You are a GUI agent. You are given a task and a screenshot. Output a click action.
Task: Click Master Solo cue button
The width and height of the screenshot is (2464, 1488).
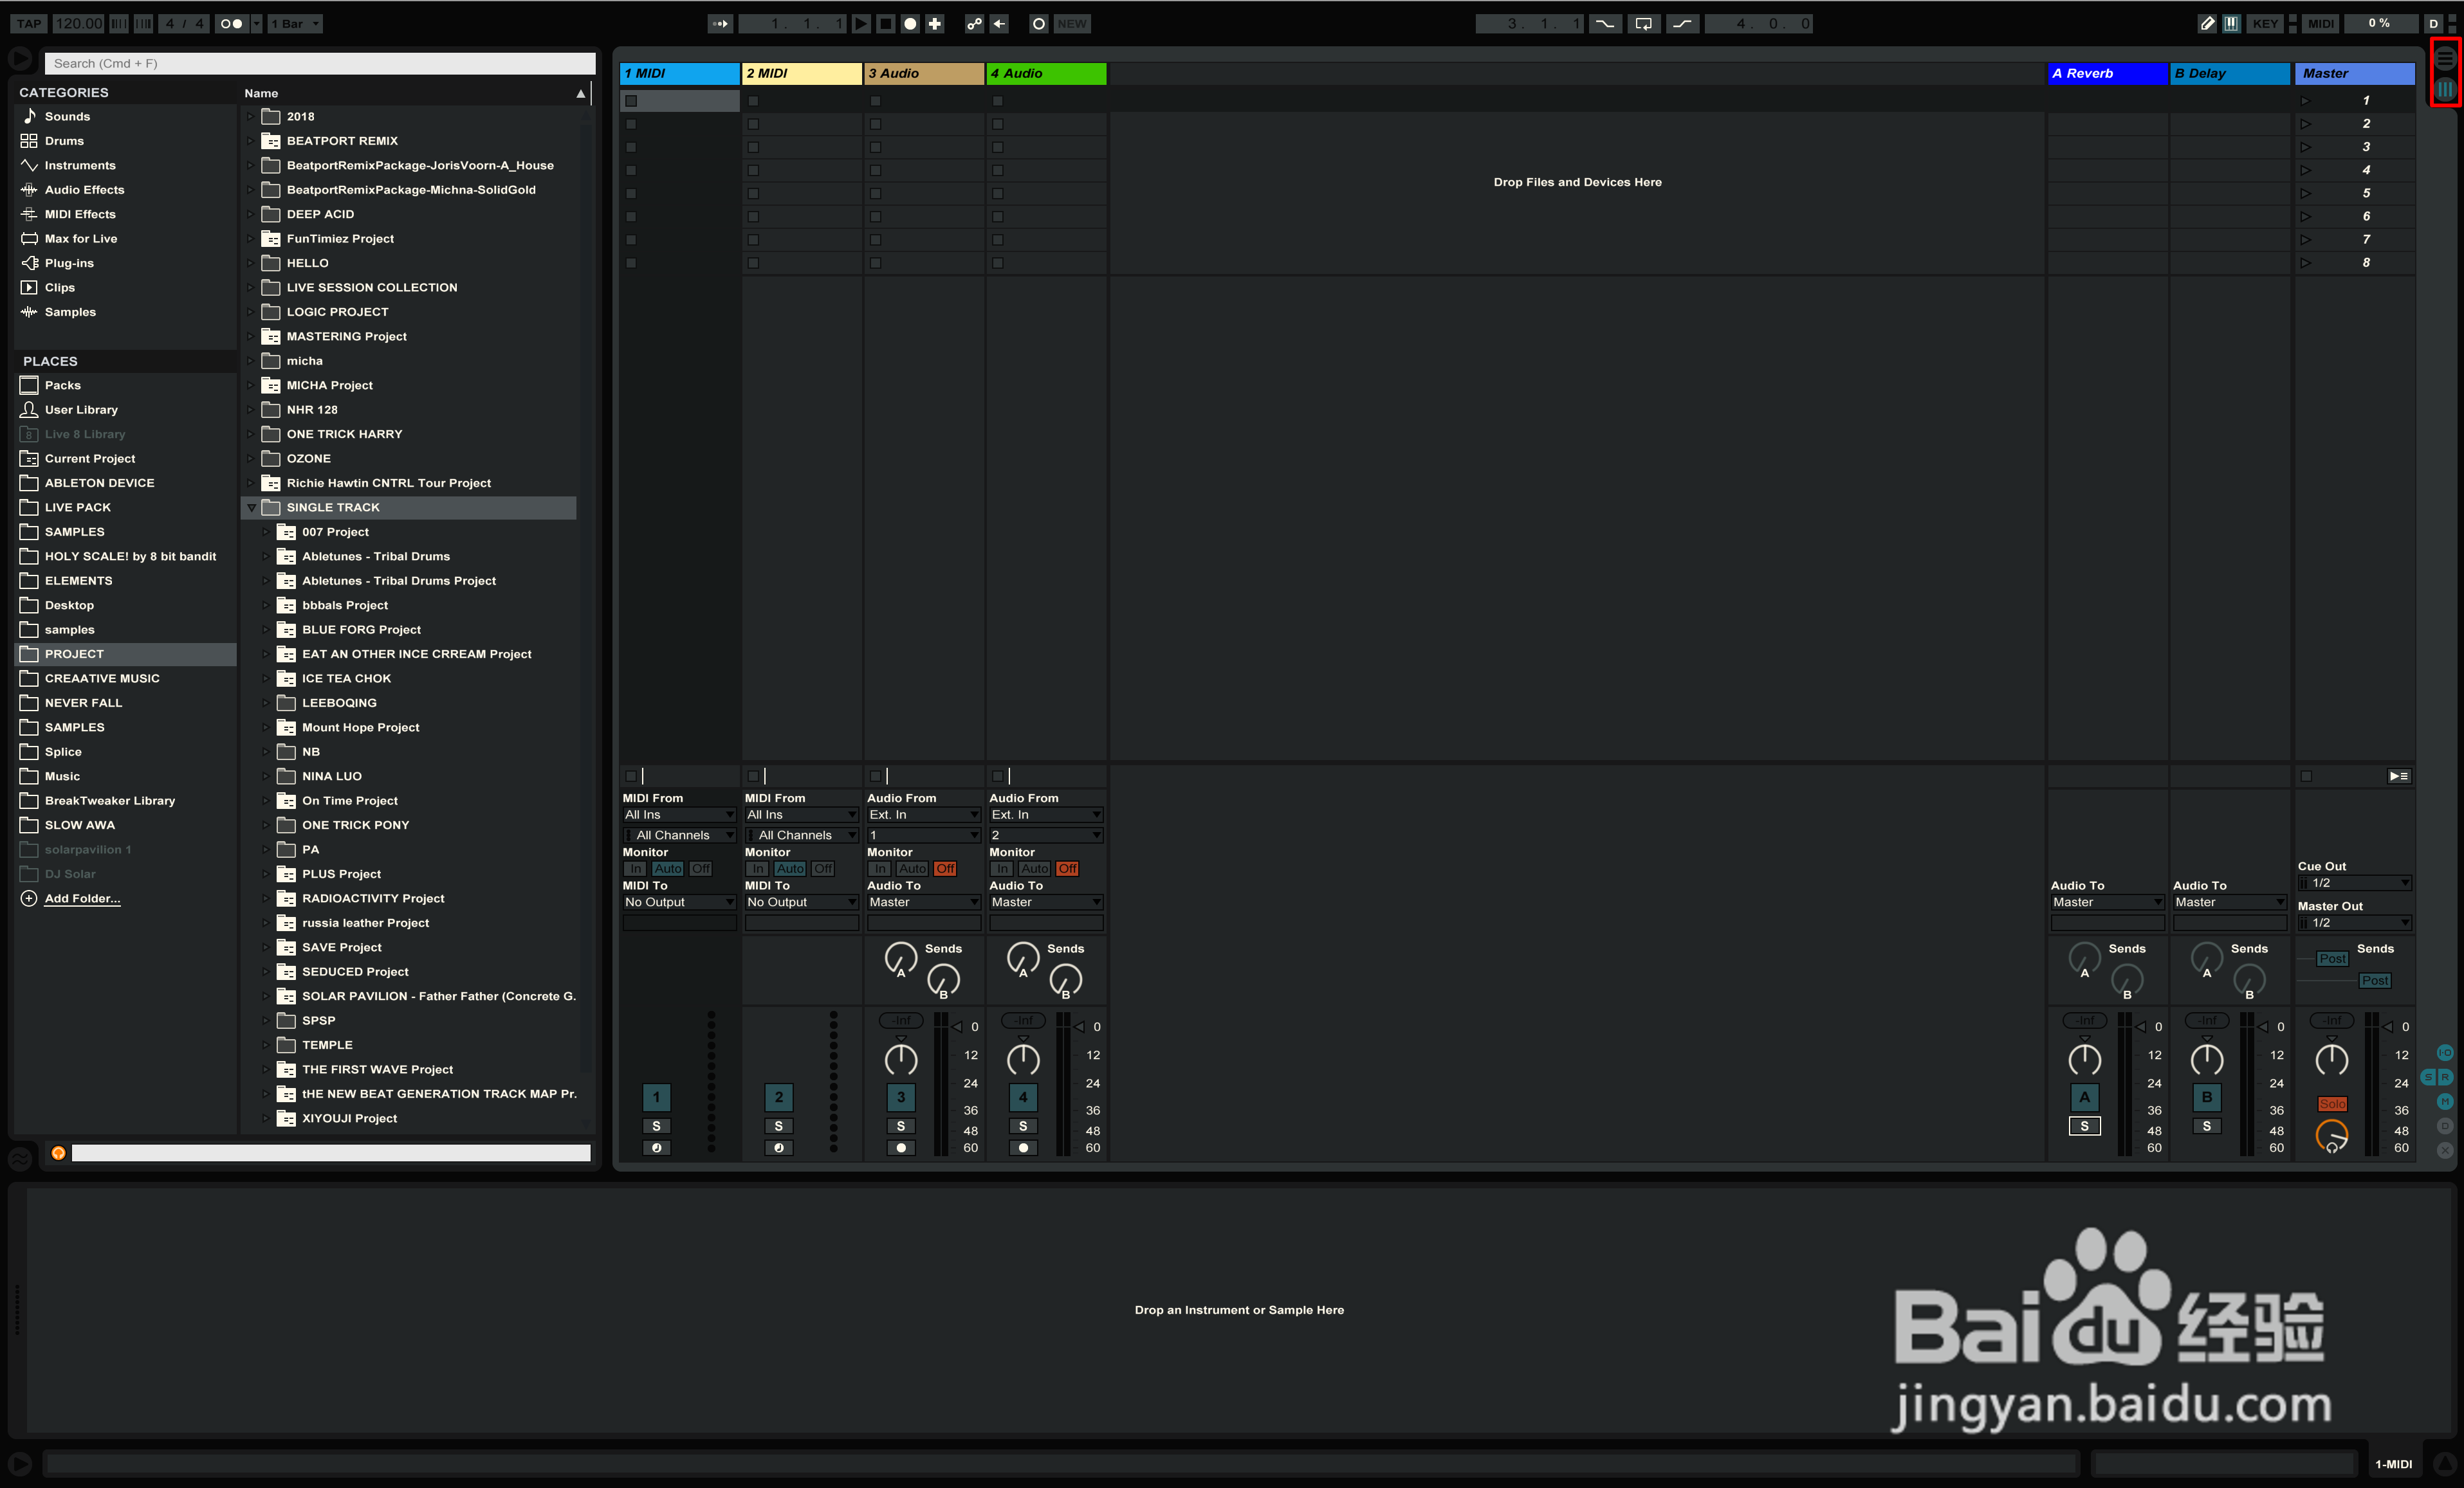[2332, 1104]
